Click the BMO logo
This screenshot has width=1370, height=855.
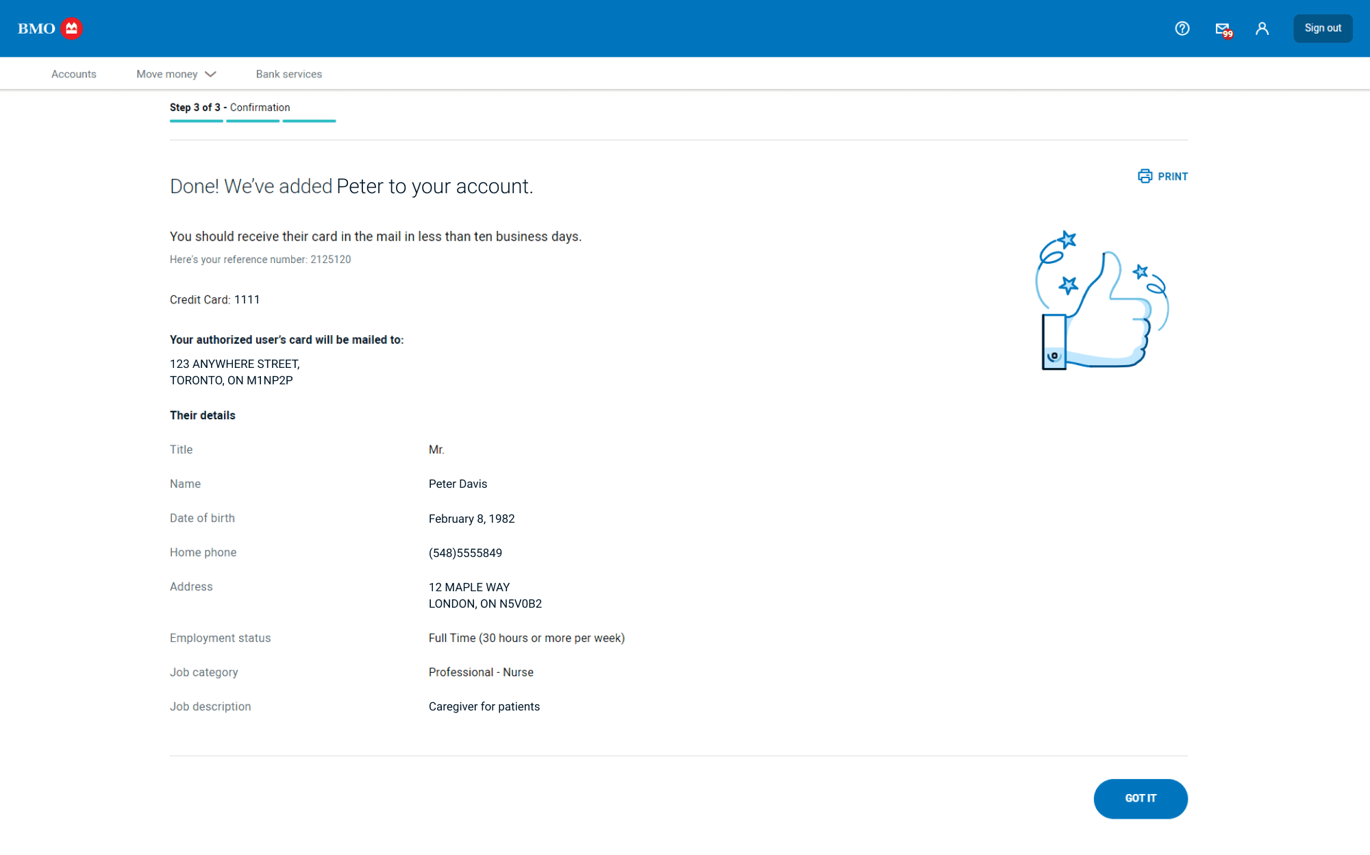coord(50,28)
